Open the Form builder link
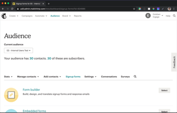177x113 pixels. click(x=31, y=90)
